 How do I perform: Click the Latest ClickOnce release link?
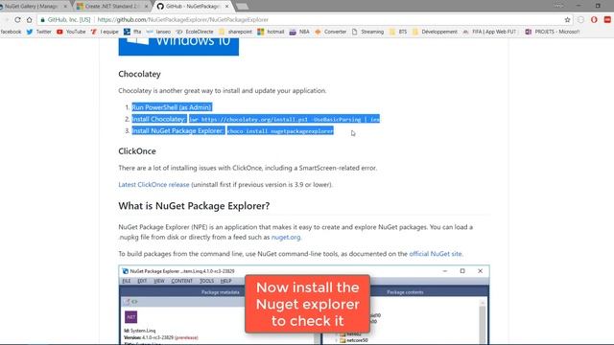coord(153,185)
